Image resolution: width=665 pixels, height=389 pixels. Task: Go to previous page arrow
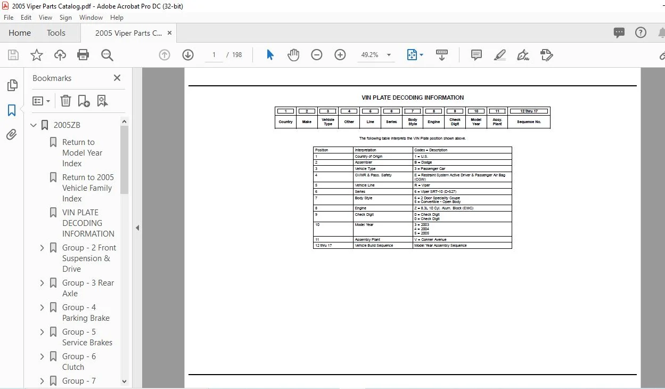(x=165, y=55)
